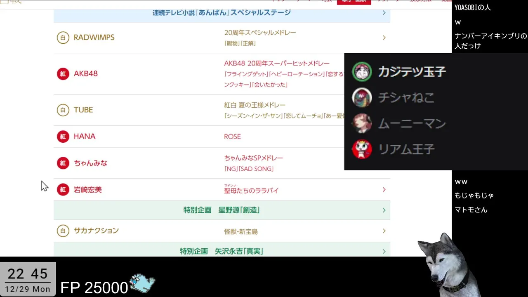The width and height of the screenshot is (528, 297).
Task: Click 20周年スペシャルメドレー text
Action: pyautogui.click(x=260, y=33)
